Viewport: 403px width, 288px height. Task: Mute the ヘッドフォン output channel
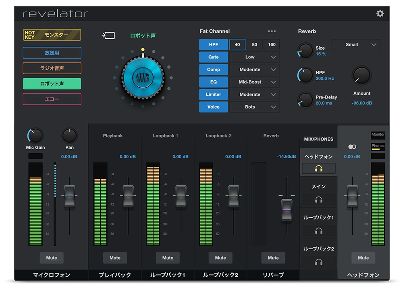(363, 258)
